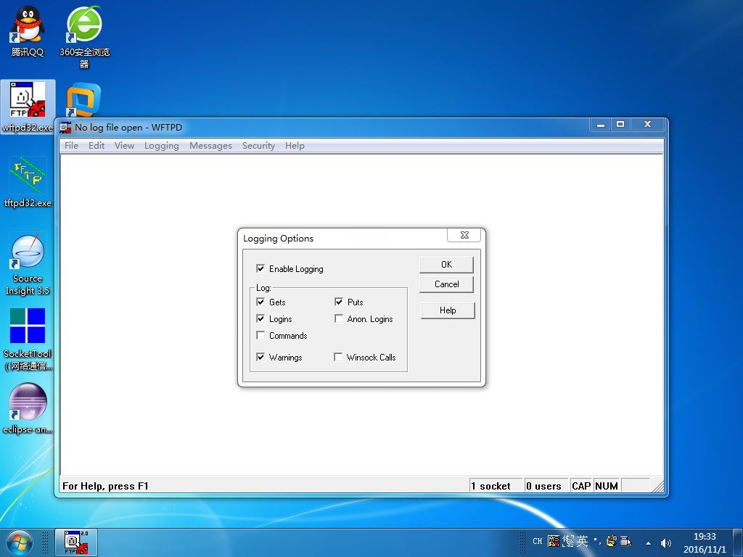The width and height of the screenshot is (743, 557).
Task: Uncheck the Warnings checkbox
Action: [260, 357]
